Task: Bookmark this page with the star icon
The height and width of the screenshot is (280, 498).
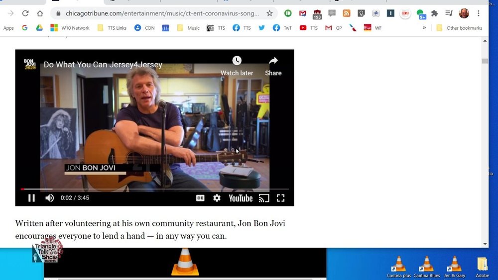Action: click(x=269, y=13)
